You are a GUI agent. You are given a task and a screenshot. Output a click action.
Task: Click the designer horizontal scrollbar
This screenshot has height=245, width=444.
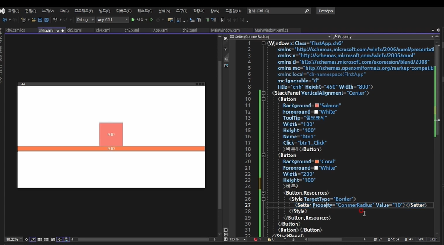click(x=144, y=239)
